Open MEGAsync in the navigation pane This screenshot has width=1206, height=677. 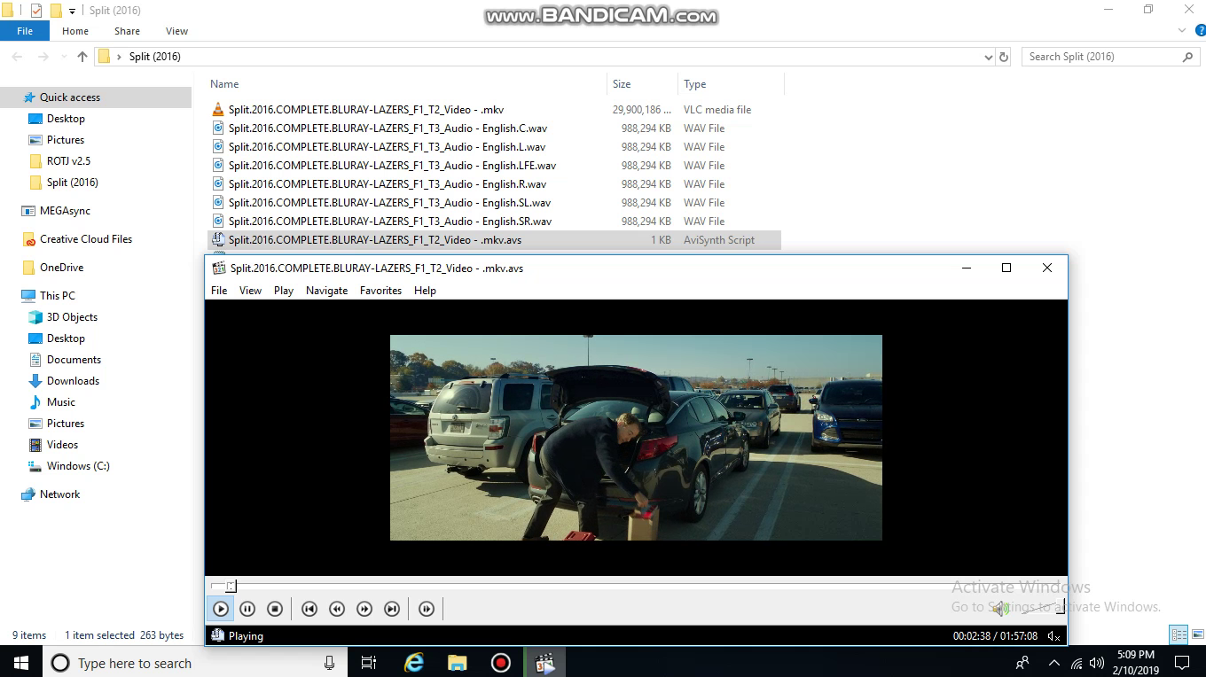point(65,211)
